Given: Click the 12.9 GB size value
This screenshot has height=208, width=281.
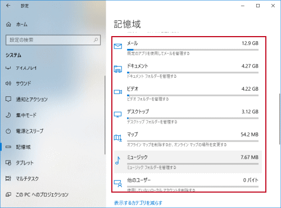Looking at the screenshot, I should coord(250,43).
